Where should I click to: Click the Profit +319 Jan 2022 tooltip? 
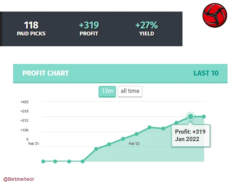[x=191, y=135]
